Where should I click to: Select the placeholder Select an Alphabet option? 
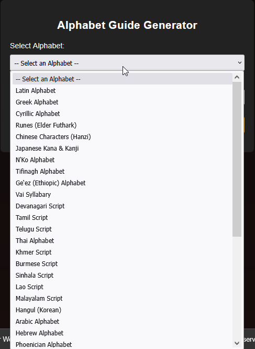(x=123, y=79)
